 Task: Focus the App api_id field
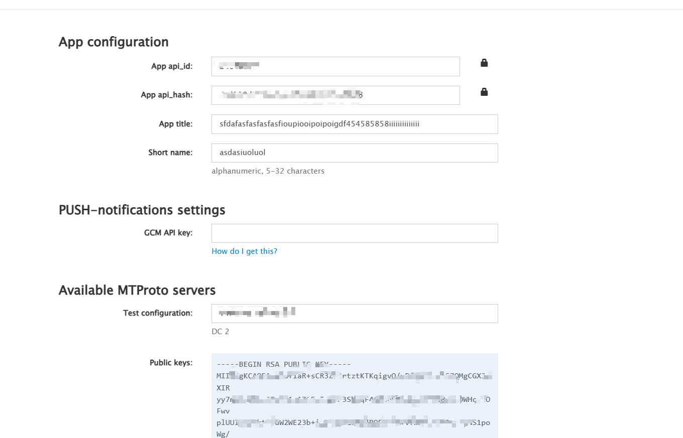(x=335, y=66)
